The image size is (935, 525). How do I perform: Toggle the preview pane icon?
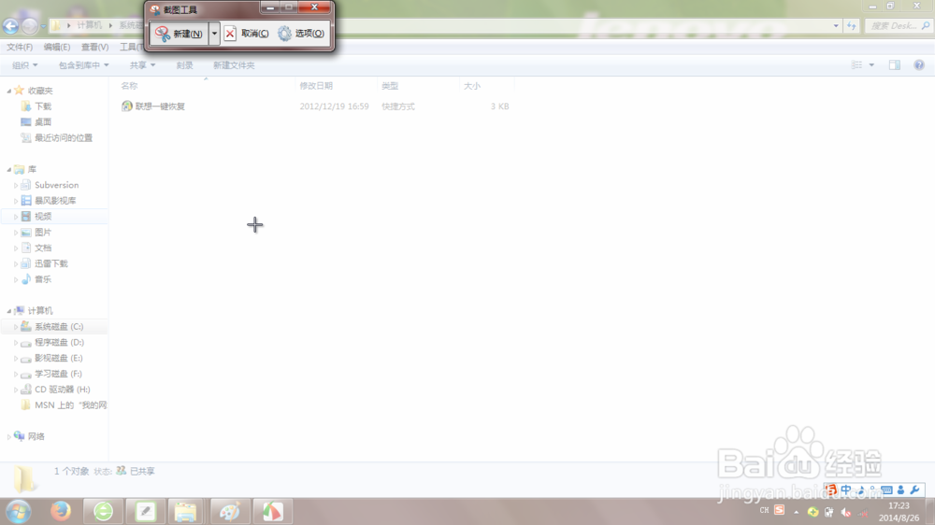(x=895, y=65)
